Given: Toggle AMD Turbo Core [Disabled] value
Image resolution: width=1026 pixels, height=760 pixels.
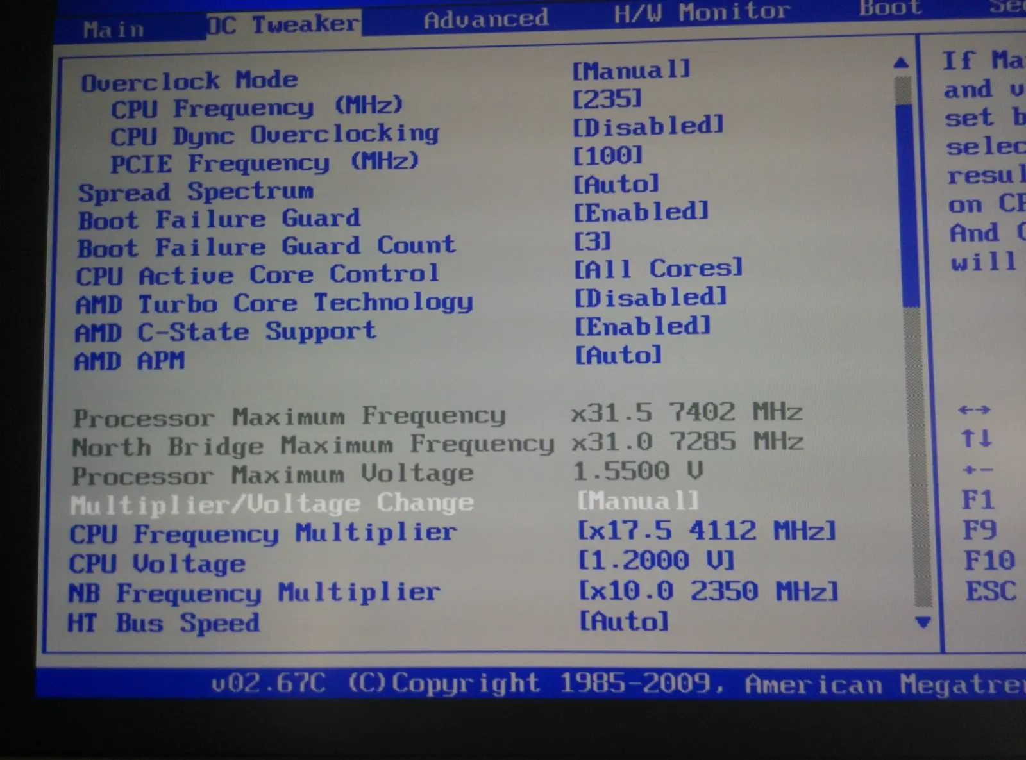Looking at the screenshot, I should (x=650, y=297).
